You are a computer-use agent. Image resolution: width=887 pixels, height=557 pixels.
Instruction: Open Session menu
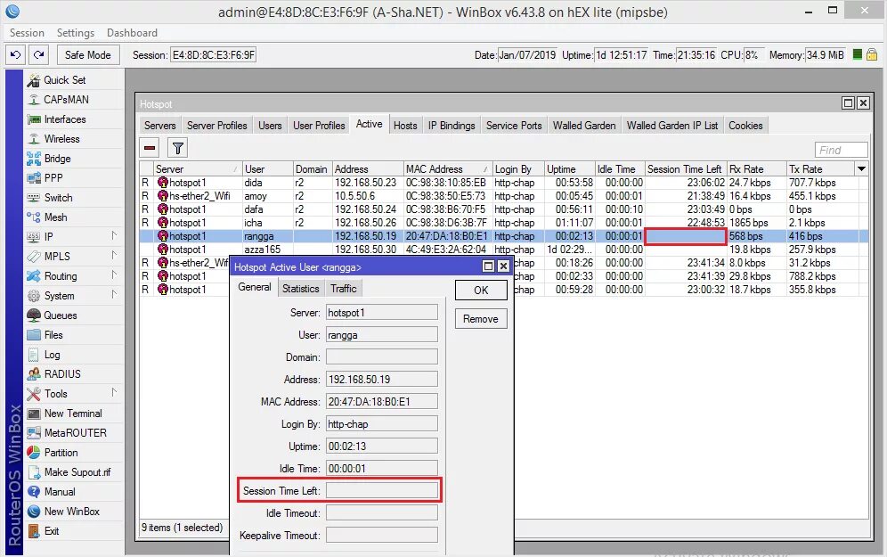click(27, 33)
